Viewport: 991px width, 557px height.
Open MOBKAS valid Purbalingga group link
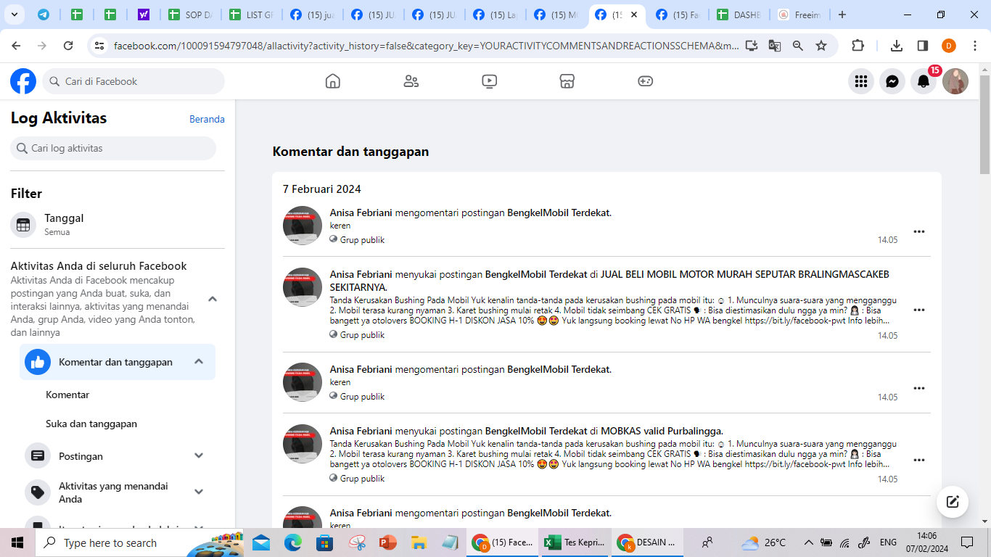point(661,431)
